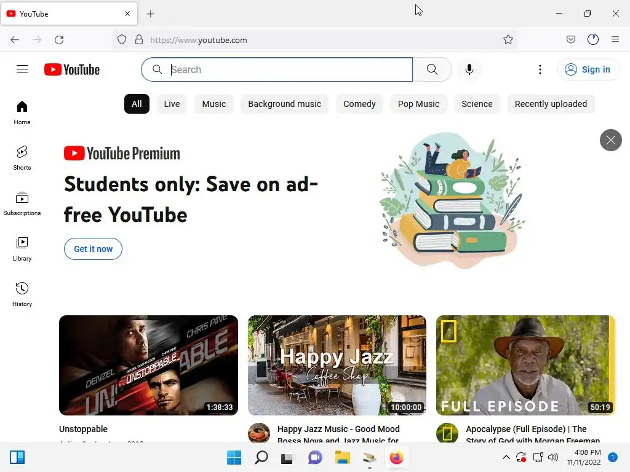This screenshot has width=630, height=472.
Task: Select the Science filter chip
Action: tap(477, 104)
